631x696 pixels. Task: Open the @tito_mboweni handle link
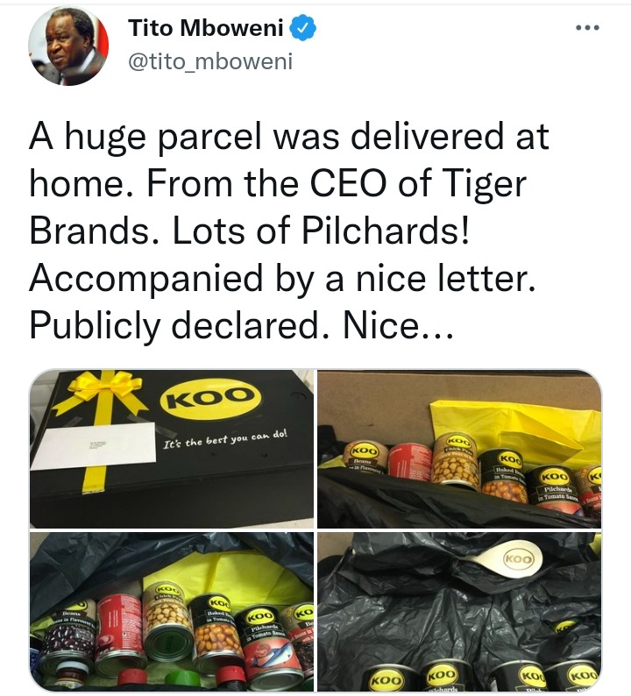[x=210, y=61]
